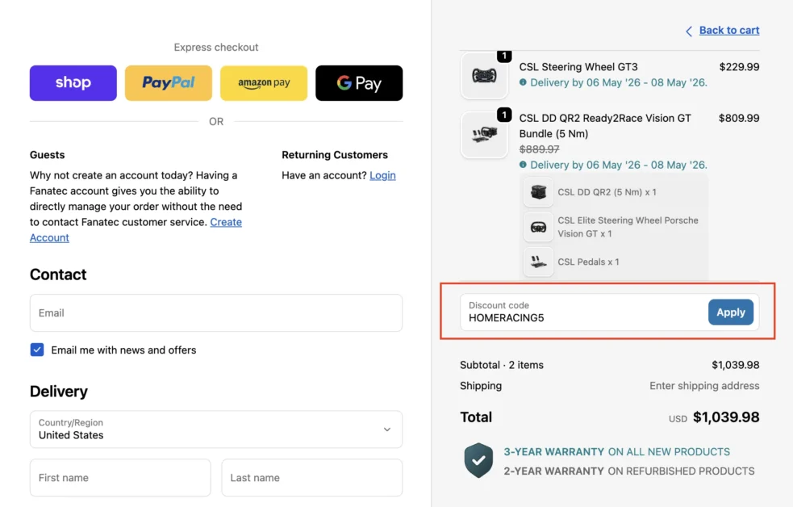Open the Ready2Race Vision GT Bundle thumbnail
The height and width of the screenshot is (507, 793).
[484, 135]
